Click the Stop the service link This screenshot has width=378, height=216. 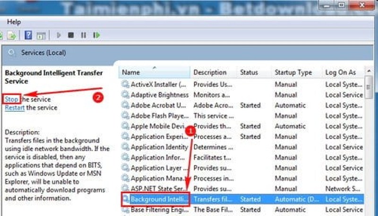tap(11, 99)
